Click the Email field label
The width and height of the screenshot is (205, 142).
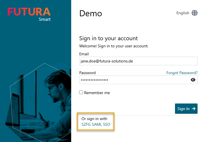coord(84,54)
